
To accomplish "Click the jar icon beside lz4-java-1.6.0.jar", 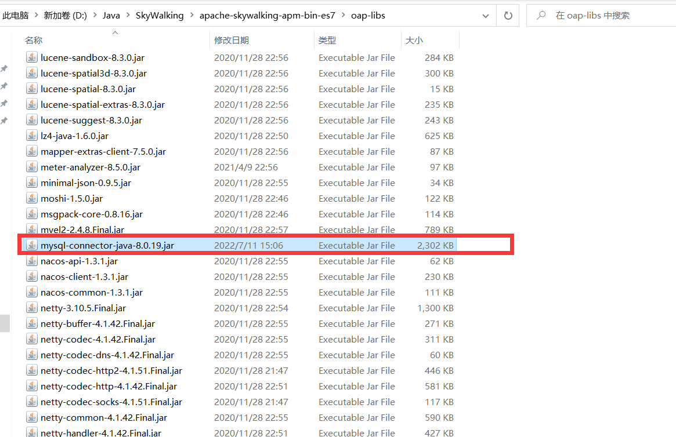I will coord(31,136).
